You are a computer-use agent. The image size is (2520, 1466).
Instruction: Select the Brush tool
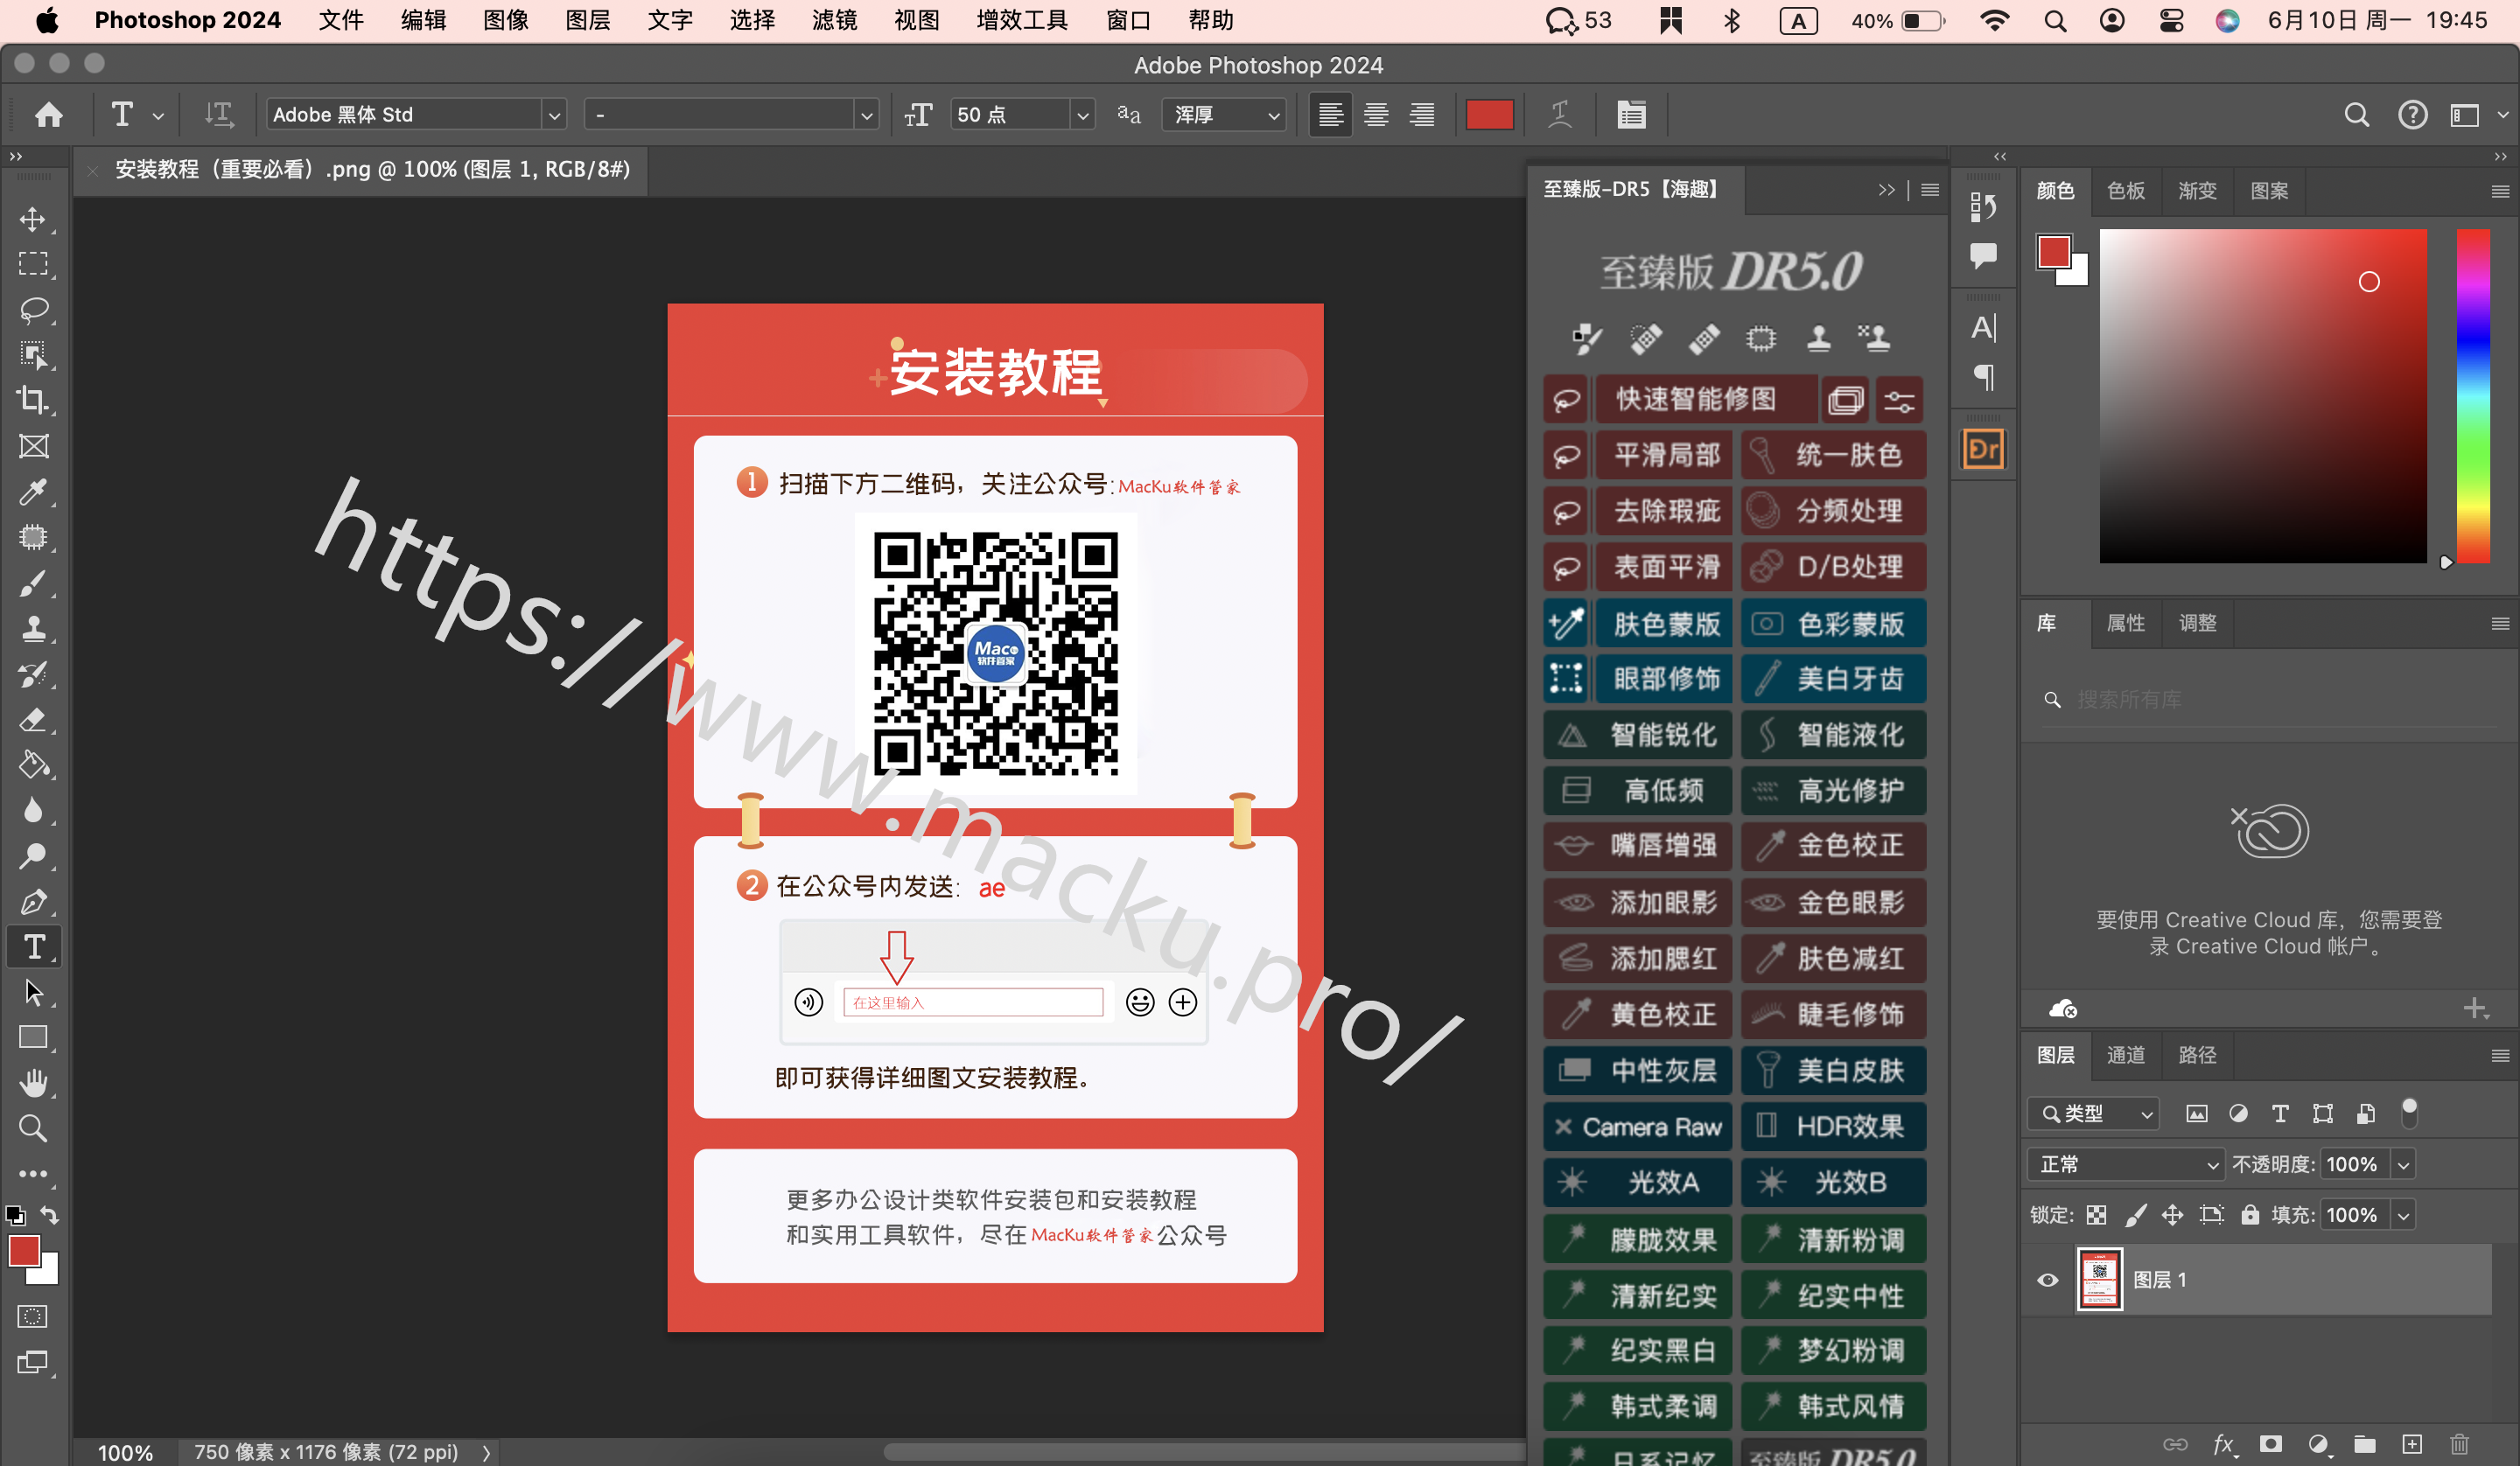click(x=34, y=583)
